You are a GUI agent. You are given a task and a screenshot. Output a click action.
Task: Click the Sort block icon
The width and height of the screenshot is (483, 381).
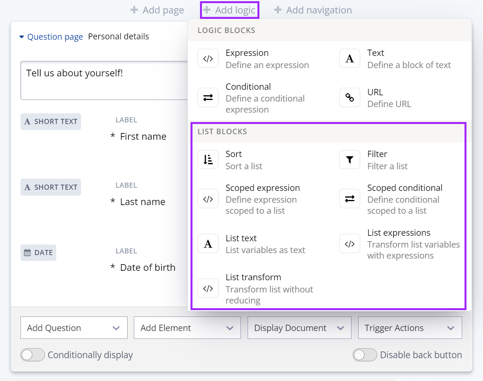pyautogui.click(x=208, y=159)
